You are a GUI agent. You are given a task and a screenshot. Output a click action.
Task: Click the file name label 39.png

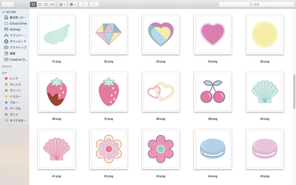212,119
